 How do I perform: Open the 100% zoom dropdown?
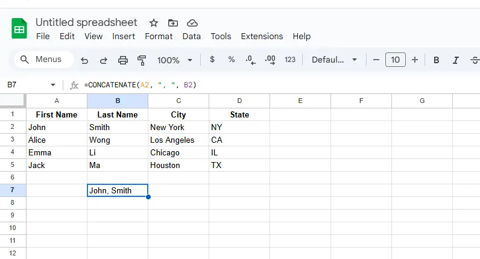pyautogui.click(x=175, y=60)
